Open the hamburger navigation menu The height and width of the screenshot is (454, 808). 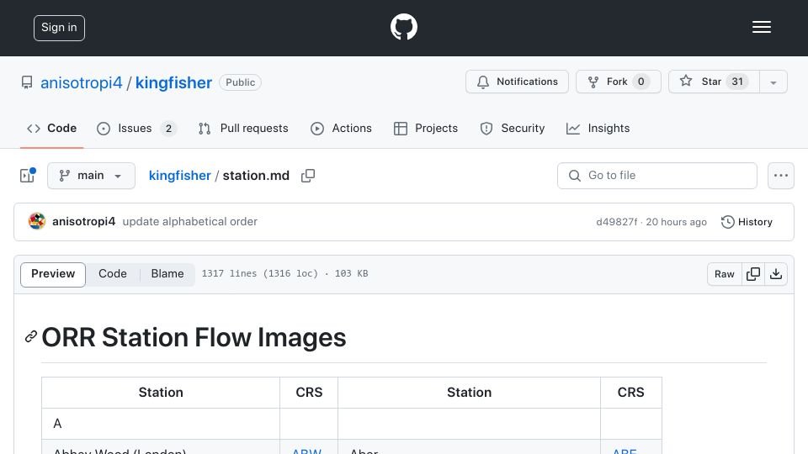tap(761, 27)
